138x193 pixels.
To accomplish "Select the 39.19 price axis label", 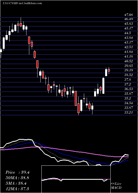I will [x=129, y=70].
